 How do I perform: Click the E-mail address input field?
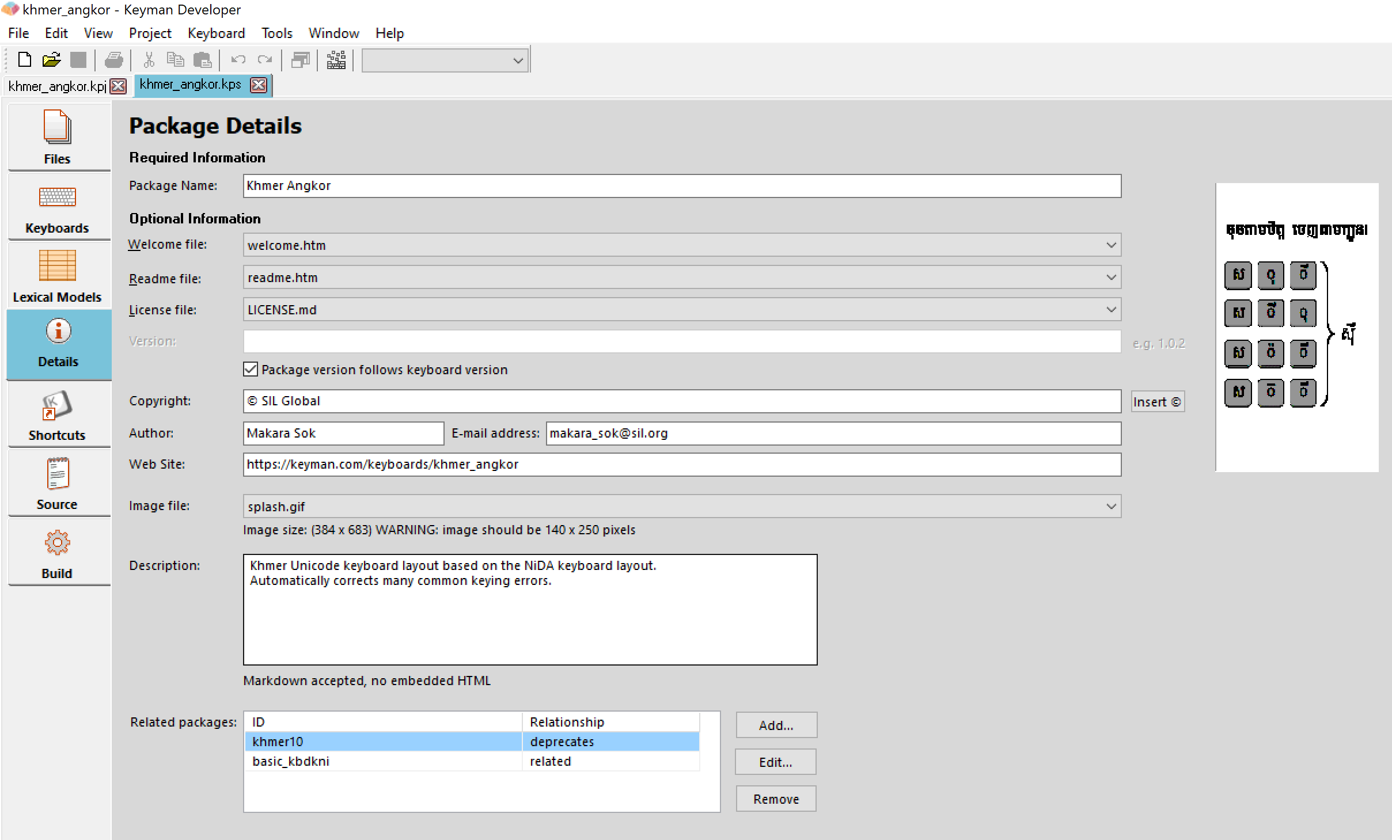pos(833,434)
